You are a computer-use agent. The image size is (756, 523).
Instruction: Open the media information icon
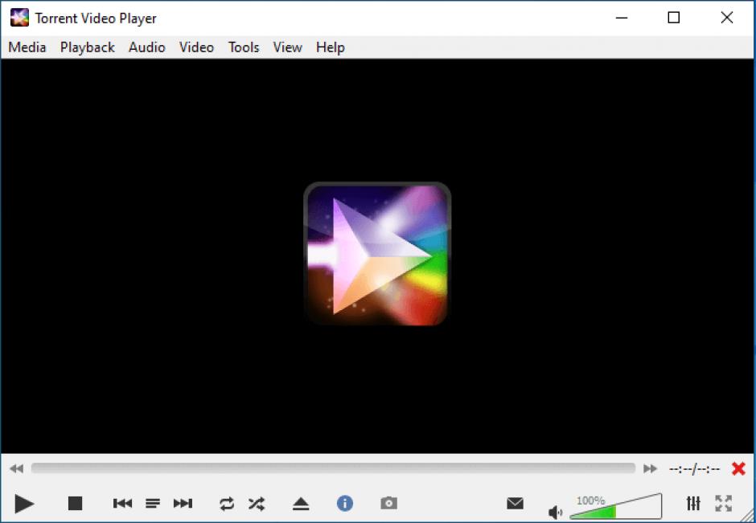pos(345,504)
